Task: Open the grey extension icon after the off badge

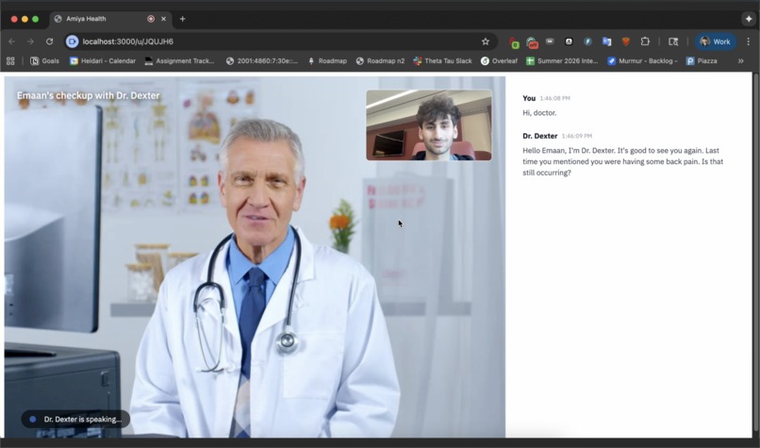Action: click(550, 41)
